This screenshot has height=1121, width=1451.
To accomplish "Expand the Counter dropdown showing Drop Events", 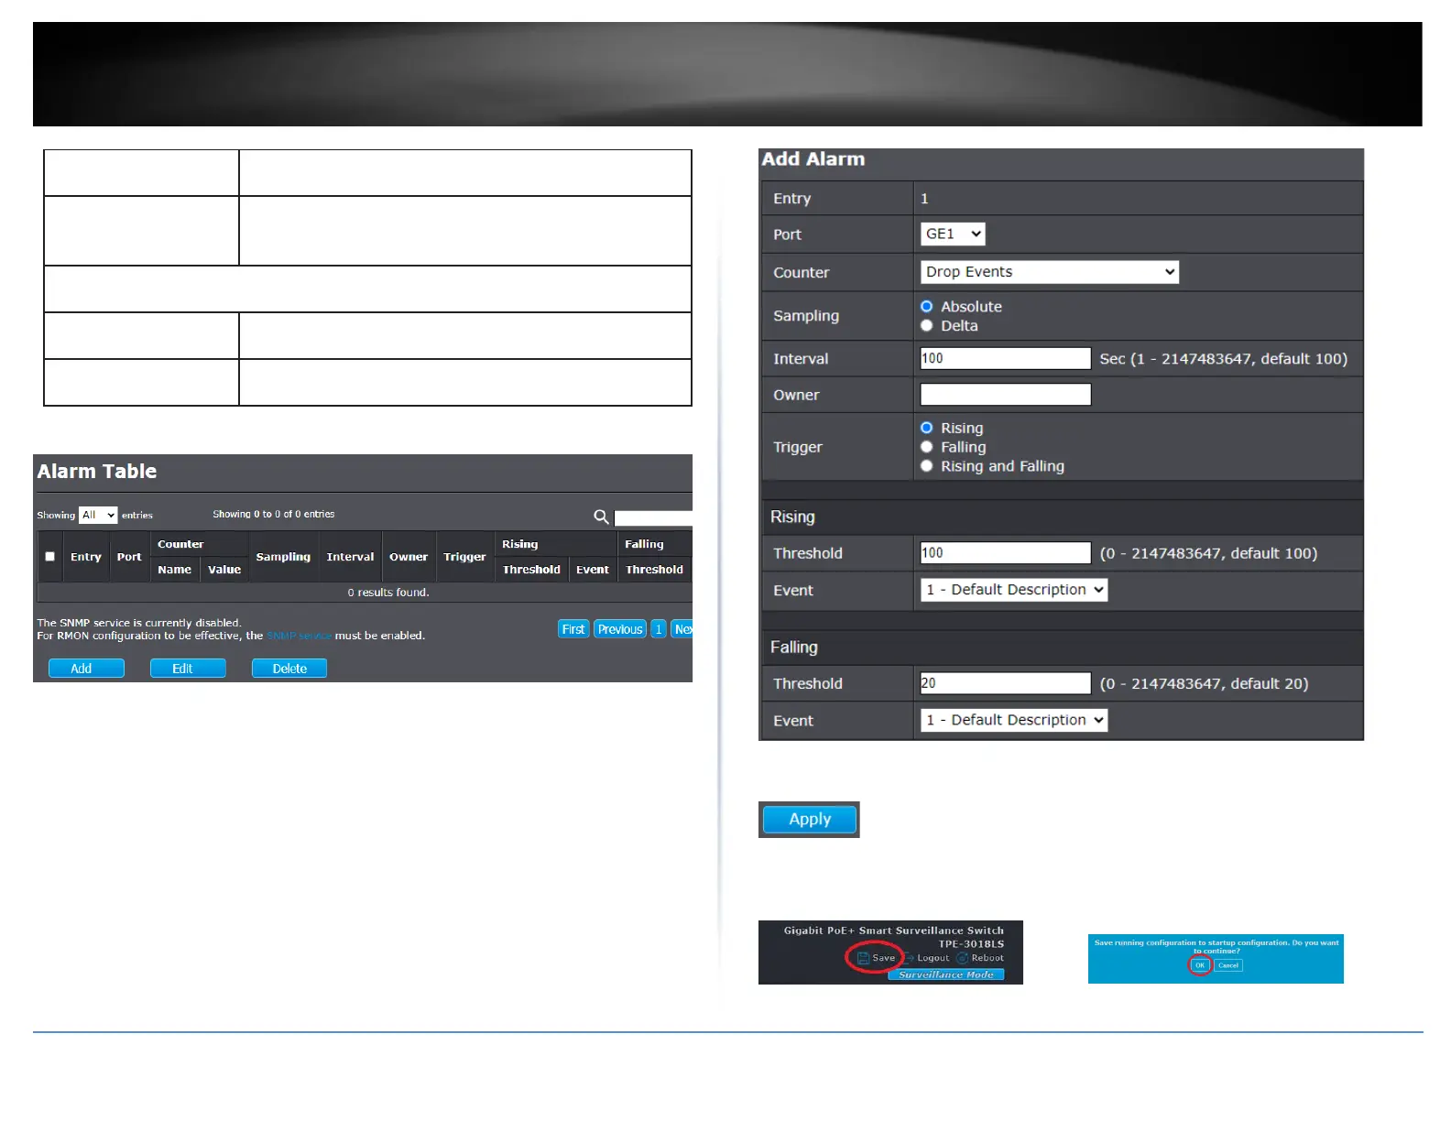I will point(1049,272).
